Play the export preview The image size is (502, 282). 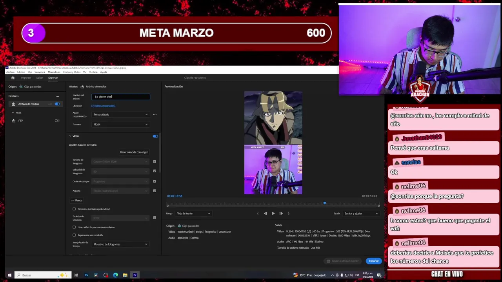pos(273,213)
